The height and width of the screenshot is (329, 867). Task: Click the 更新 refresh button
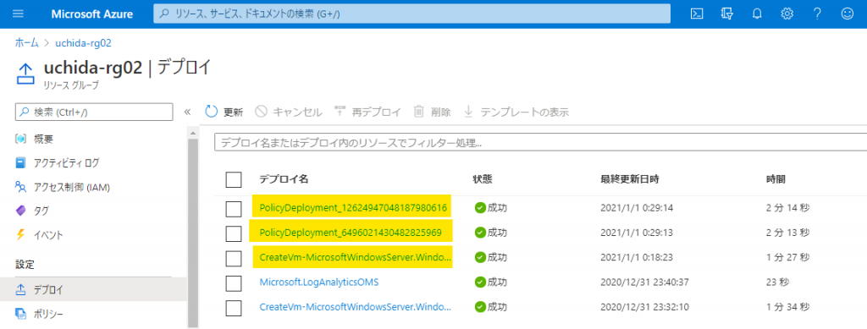pyautogui.click(x=224, y=112)
